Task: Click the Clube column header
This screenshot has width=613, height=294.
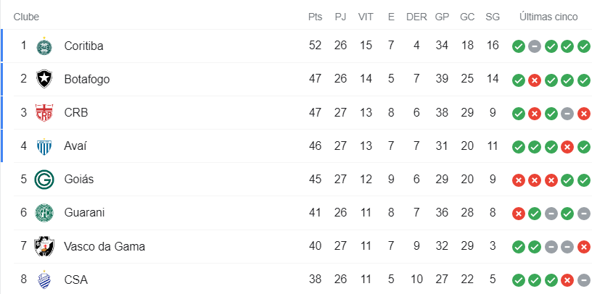Action: (26, 17)
